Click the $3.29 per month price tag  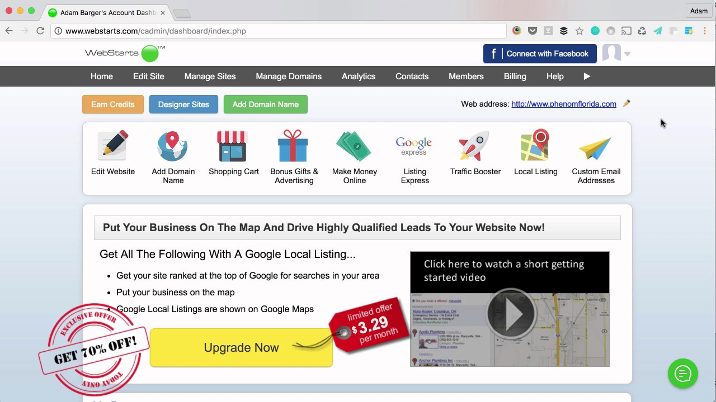369,326
